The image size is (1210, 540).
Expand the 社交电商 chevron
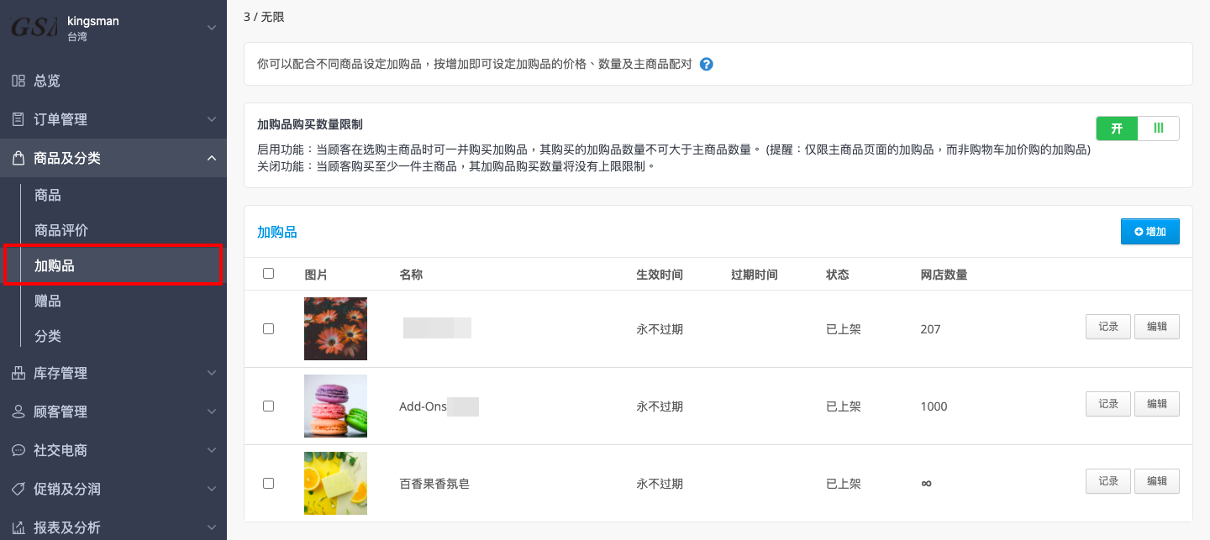[x=211, y=450]
